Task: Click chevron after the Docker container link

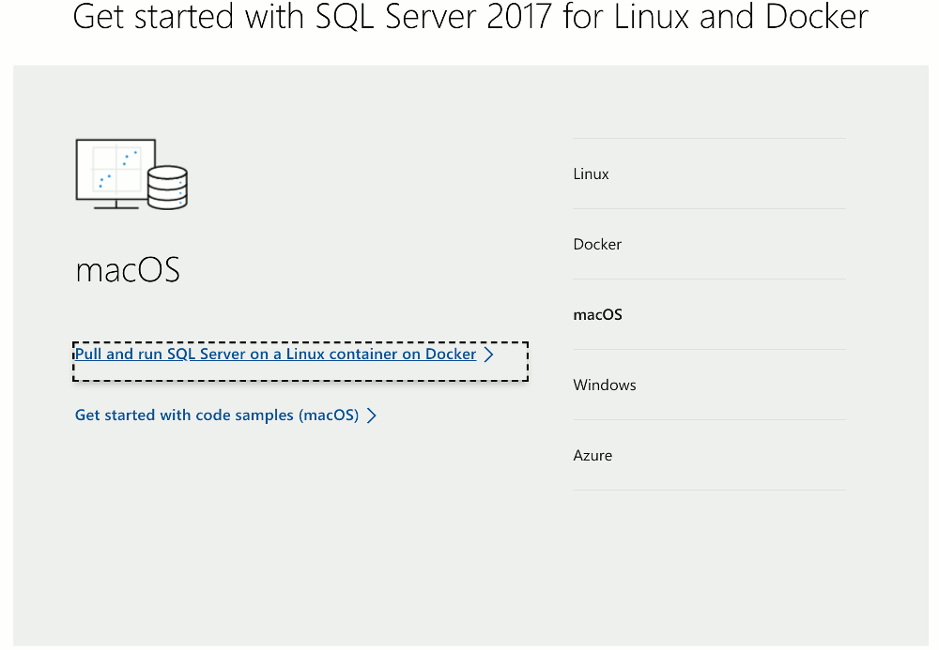Action: (488, 355)
